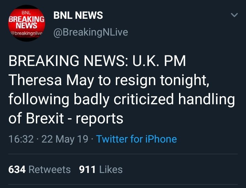The image size is (246, 188).
Task: Click the small BNL label atop avatar
Action: (26, 13)
